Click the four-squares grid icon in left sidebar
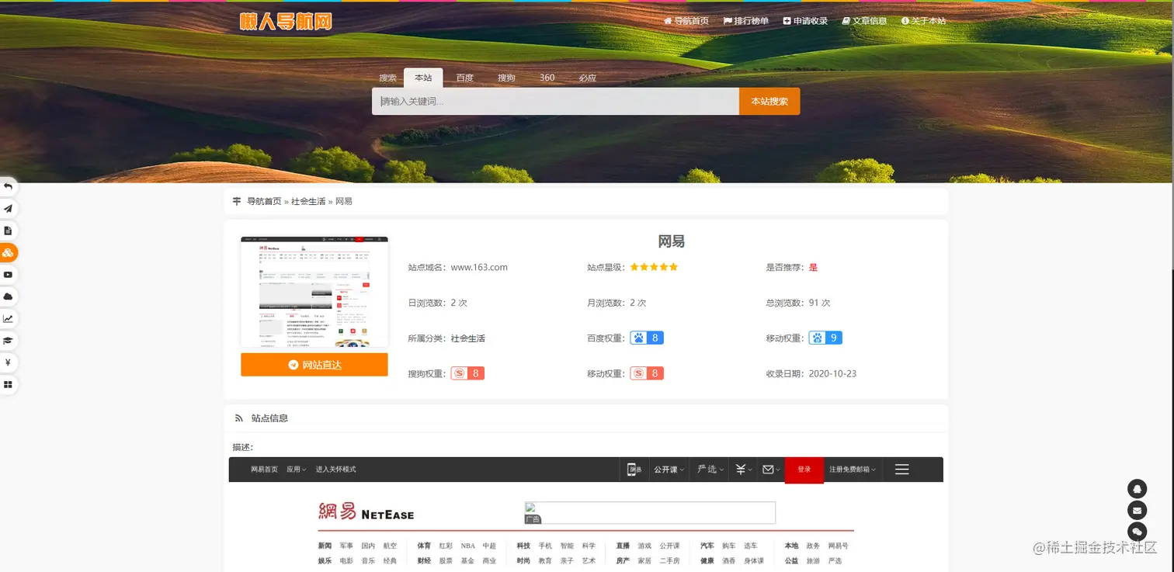Viewport: 1174px width, 572px height. coord(8,384)
